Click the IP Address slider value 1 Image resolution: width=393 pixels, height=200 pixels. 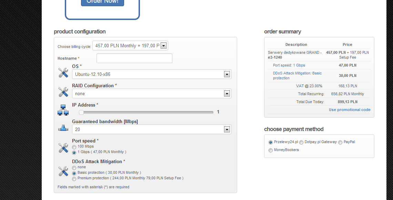pyautogui.click(x=218, y=112)
